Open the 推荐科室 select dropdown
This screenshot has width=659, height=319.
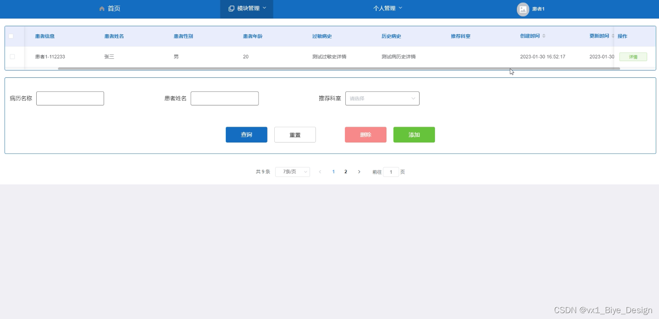pos(382,98)
